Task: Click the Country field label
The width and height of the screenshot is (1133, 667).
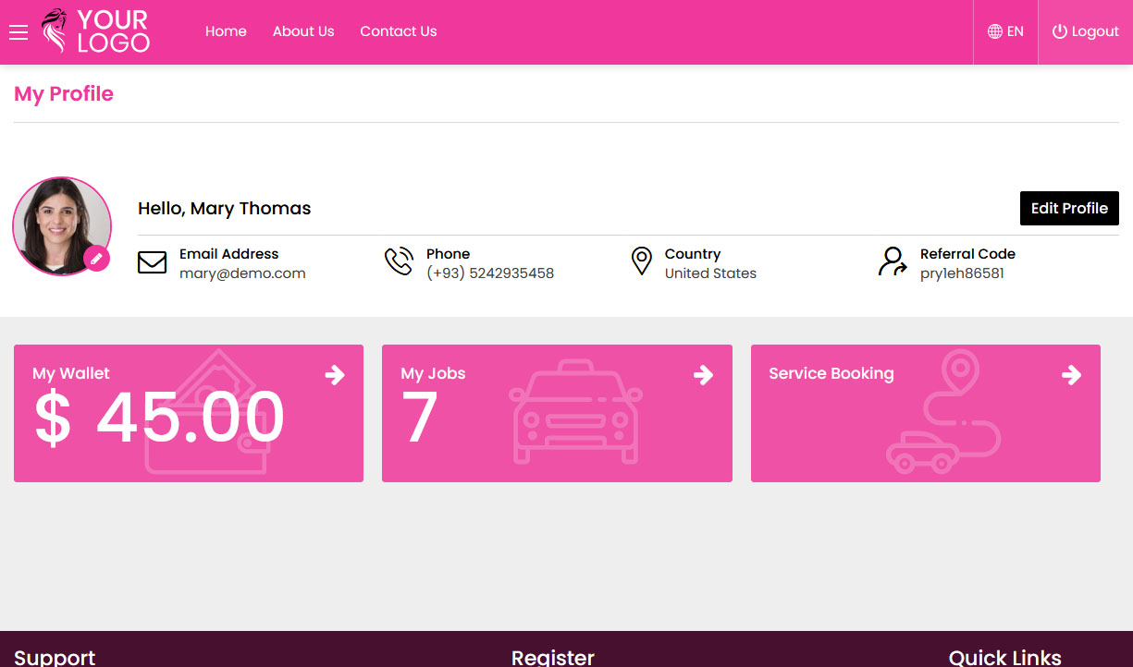Action: pyautogui.click(x=693, y=254)
